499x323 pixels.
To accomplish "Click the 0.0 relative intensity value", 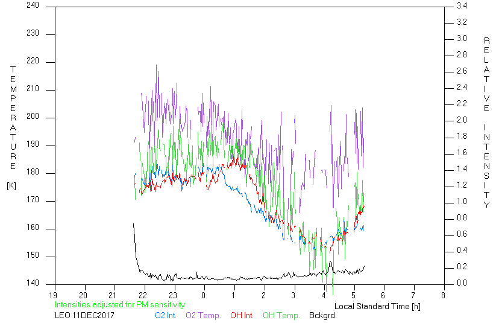I will click(x=462, y=283).
